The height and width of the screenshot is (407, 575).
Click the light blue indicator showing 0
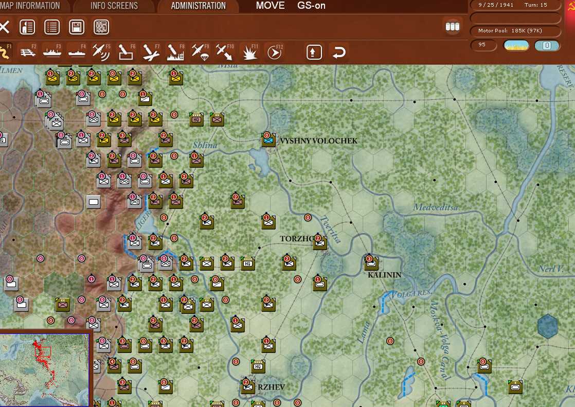pyautogui.click(x=547, y=45)
